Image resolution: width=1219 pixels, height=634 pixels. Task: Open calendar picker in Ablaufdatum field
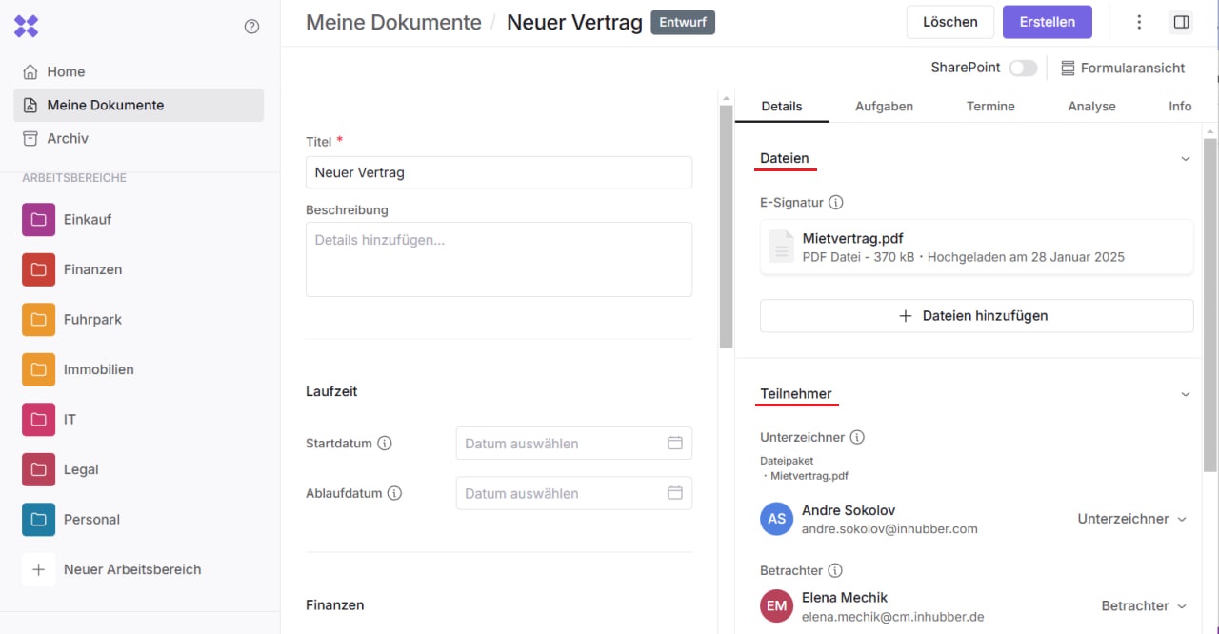[674, 493]
